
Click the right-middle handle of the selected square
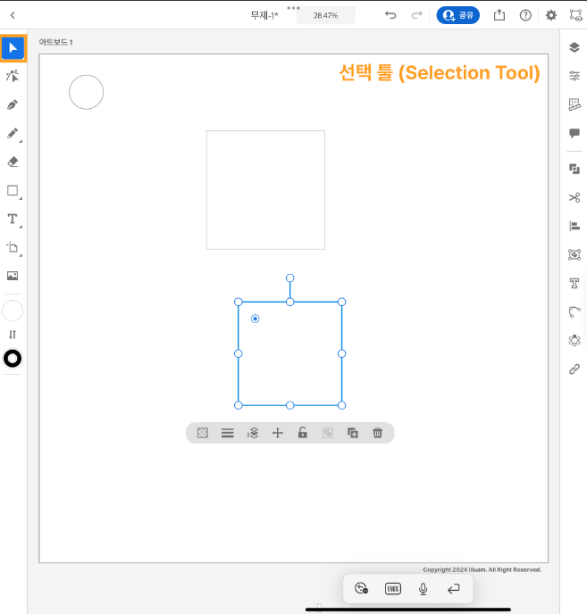click(x=341, y=353)
